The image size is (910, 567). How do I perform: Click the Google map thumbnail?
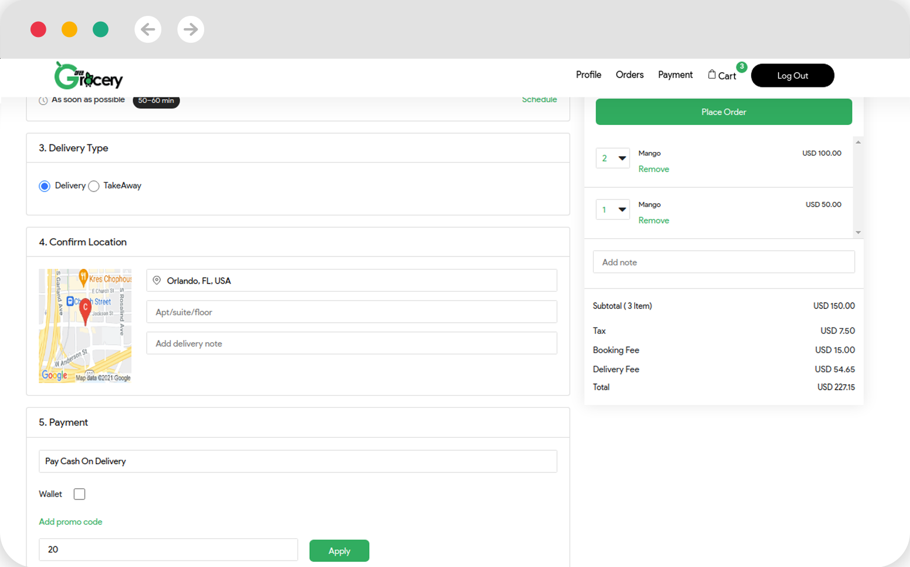[85, 326]
